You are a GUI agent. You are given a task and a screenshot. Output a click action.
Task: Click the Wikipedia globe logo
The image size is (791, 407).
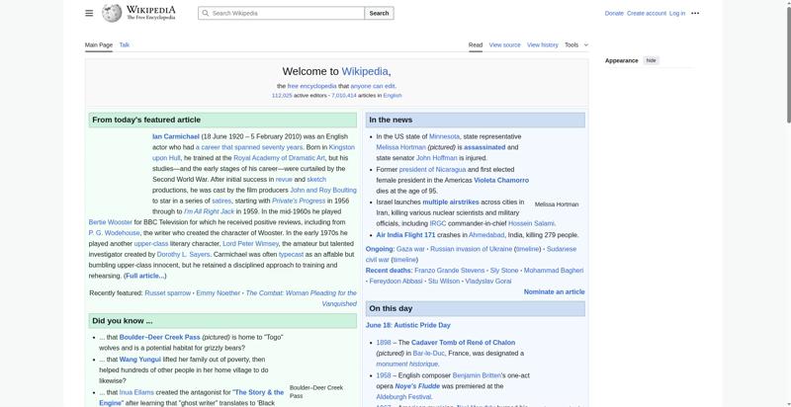pyautogui.click(x=112, y=13)
